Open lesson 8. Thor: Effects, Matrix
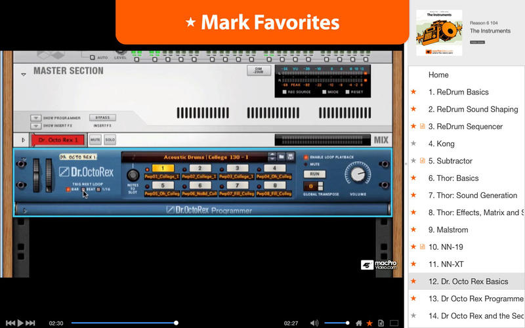 [x=476, y=213]
